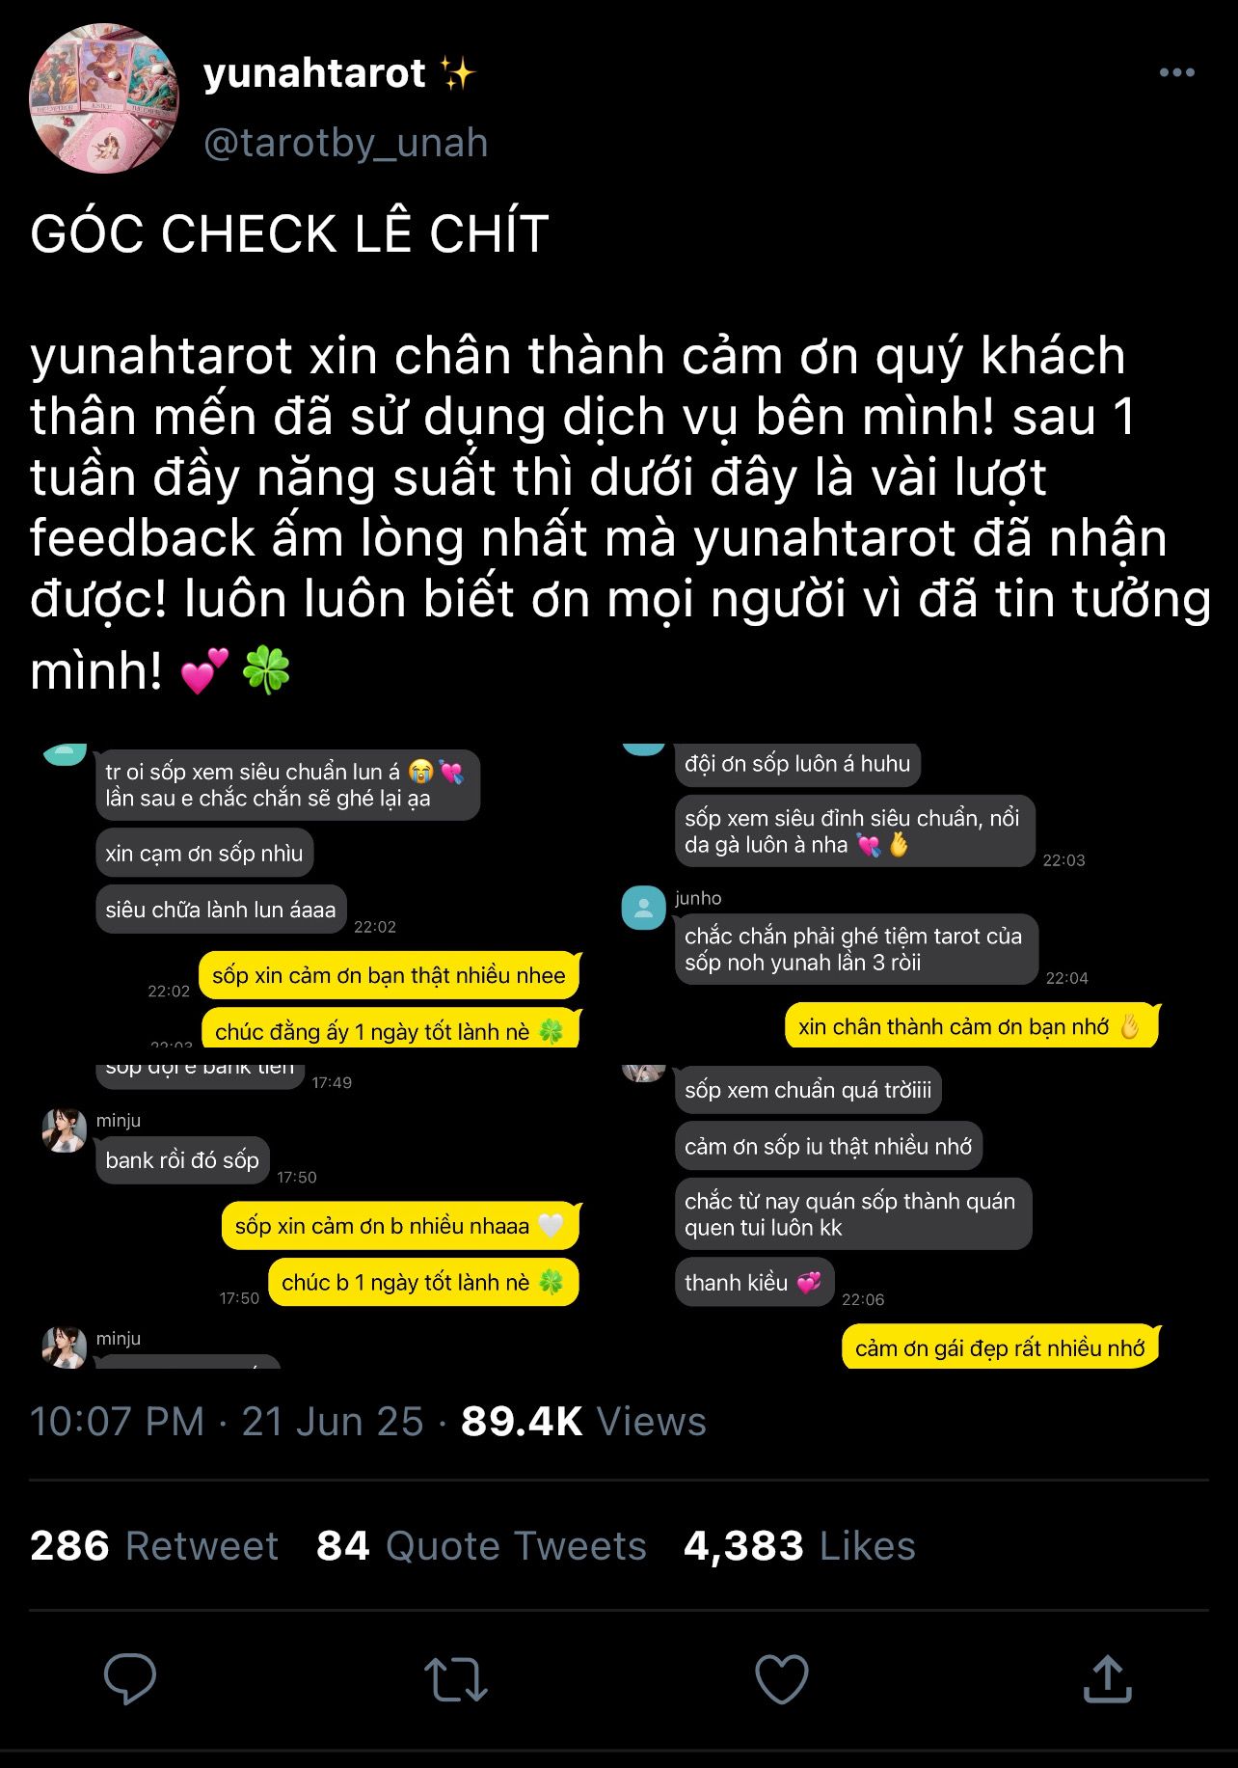Open the @tarotby_unah handle link
Screen dimensions: 1238x1768
point(346,143)
